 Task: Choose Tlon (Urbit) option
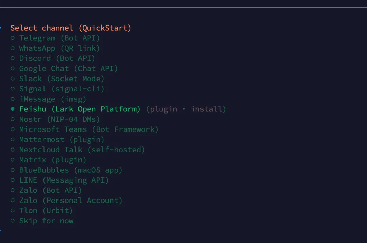point(46,211)
